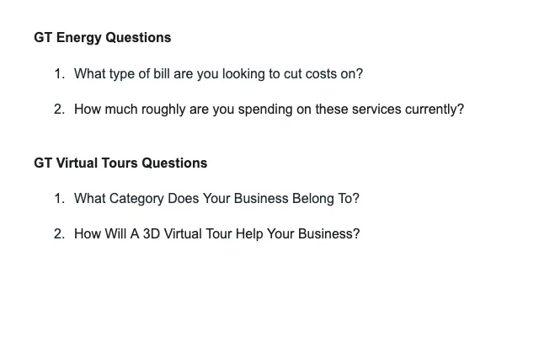Screen dimensions: 539x337
Task: Click number 1 under GT Energy Questions
Action: point(59,73)
